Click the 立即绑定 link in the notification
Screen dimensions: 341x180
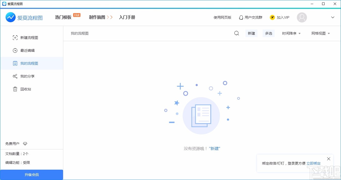(x=314, y=163)
